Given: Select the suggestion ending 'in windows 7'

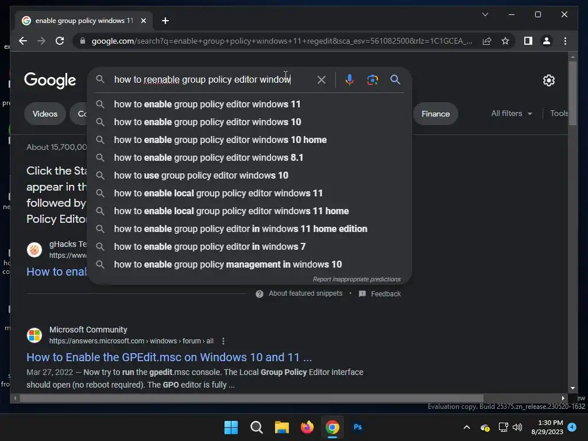Looking at the screenshot, I should 249,247.
